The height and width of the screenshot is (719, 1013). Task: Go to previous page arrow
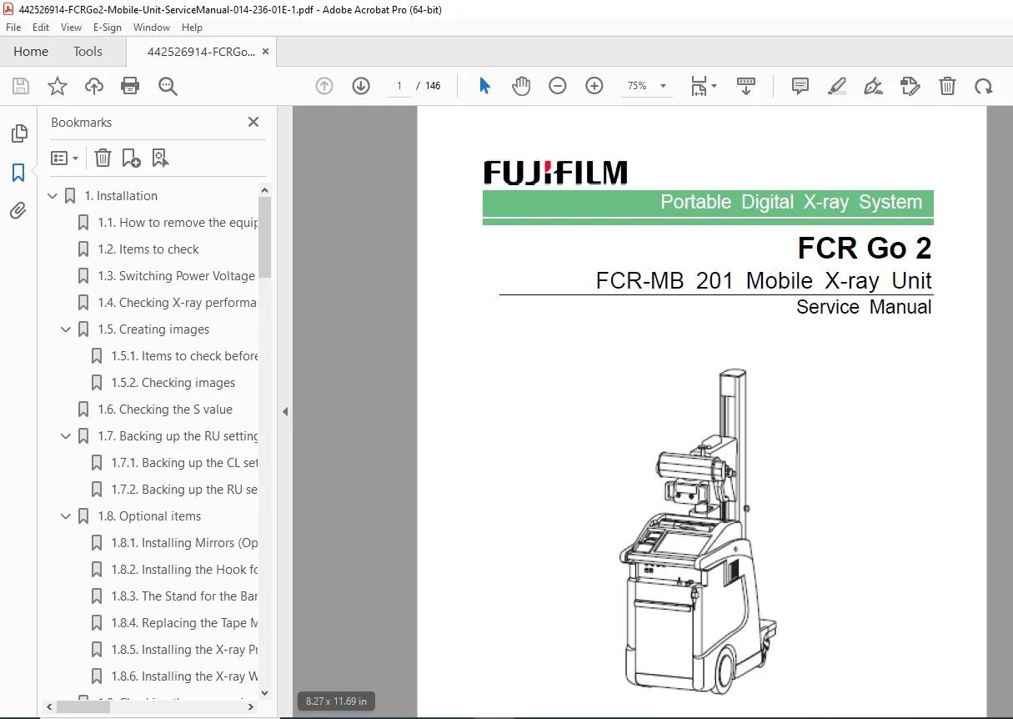324,86
